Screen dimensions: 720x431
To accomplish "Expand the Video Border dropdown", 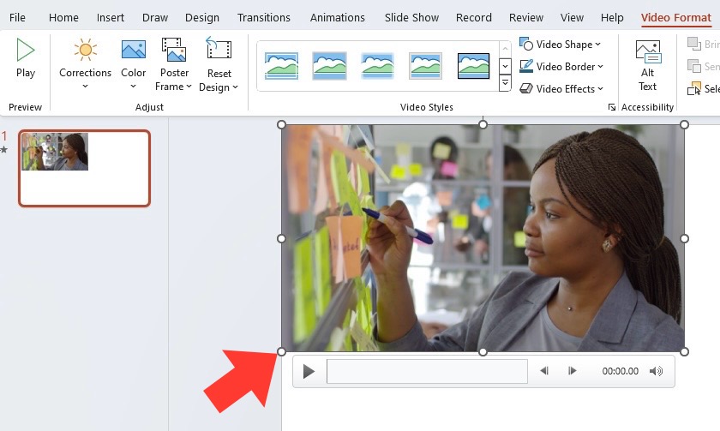I will (x=561, y=67).
